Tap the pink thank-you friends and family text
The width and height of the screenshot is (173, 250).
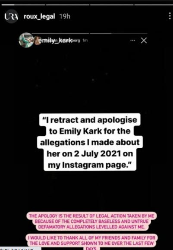point(92,242)
